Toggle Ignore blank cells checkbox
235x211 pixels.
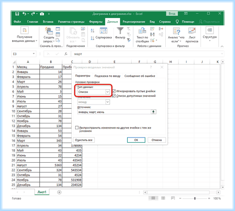click(x=114, y=91)
